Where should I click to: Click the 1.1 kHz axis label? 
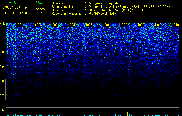(3, 38)
